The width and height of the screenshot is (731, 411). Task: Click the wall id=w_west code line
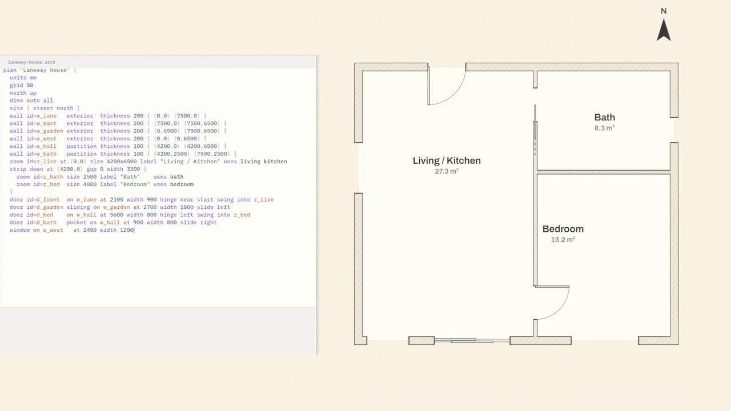pyautogui.click(x=108, y=138)
